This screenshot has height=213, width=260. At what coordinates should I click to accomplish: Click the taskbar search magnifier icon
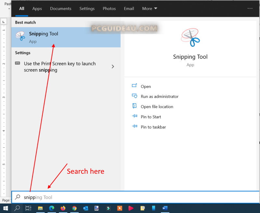17,208
